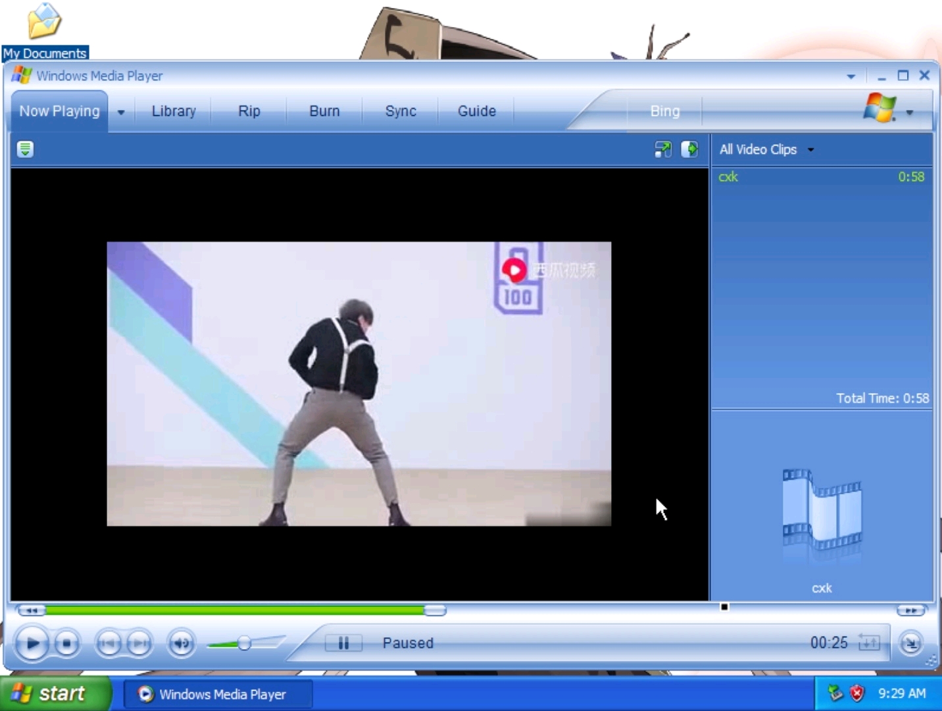Open the Windows start menu

(55, 694)
